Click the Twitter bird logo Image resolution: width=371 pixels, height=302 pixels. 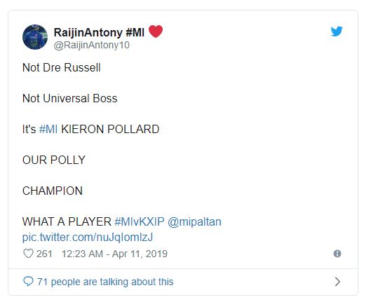[x=337, y=32]
